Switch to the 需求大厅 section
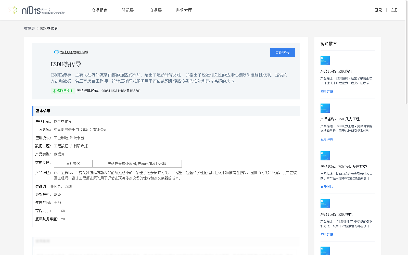Image resolution: width=408 pixels, height=255 pixels. click(183, 10)
